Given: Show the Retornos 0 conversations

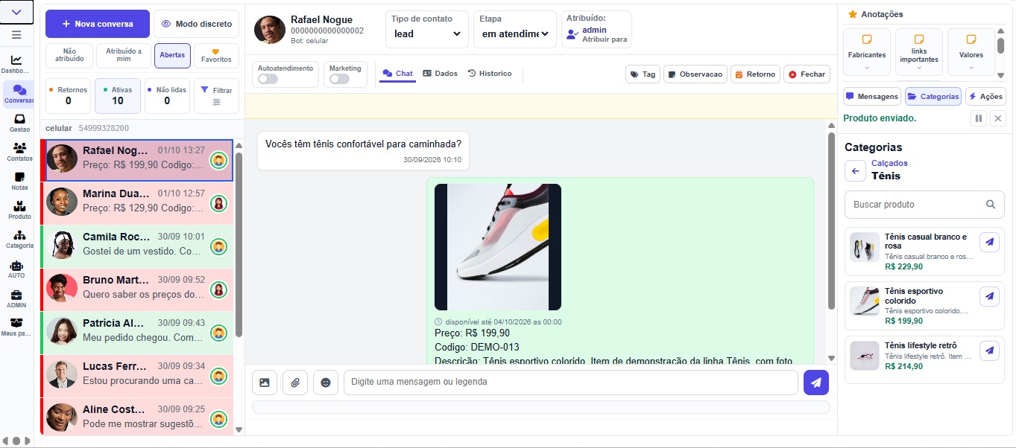Looking at the screenshot, I should (69, 96).
